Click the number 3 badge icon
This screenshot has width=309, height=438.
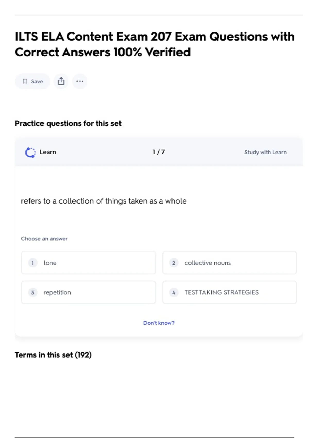pos(33,292)
